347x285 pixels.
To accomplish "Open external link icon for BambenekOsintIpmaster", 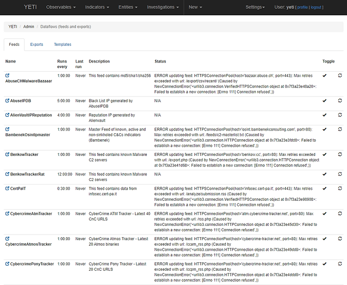I will 7,129.
